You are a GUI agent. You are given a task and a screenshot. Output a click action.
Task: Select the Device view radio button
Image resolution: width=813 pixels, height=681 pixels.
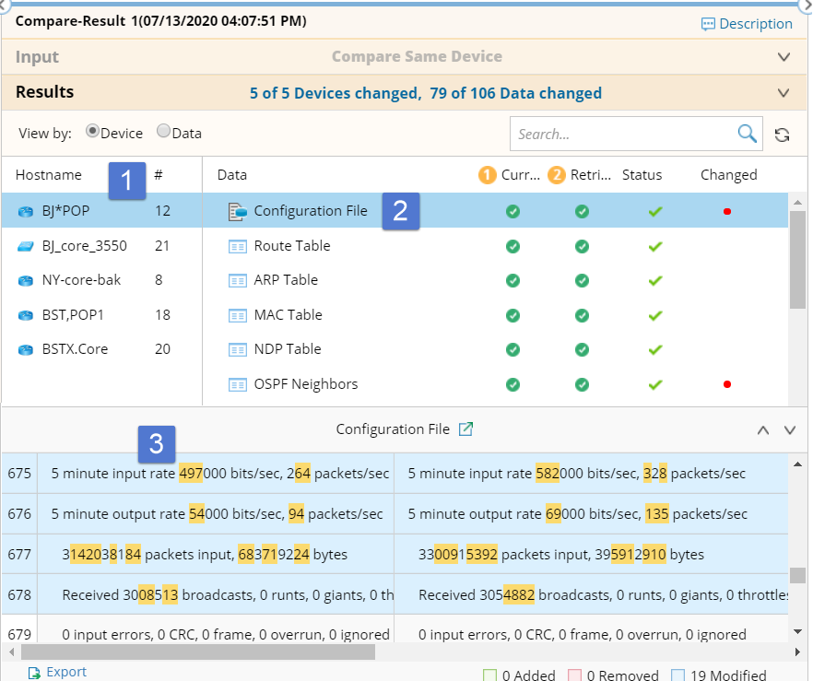(92, 132)
